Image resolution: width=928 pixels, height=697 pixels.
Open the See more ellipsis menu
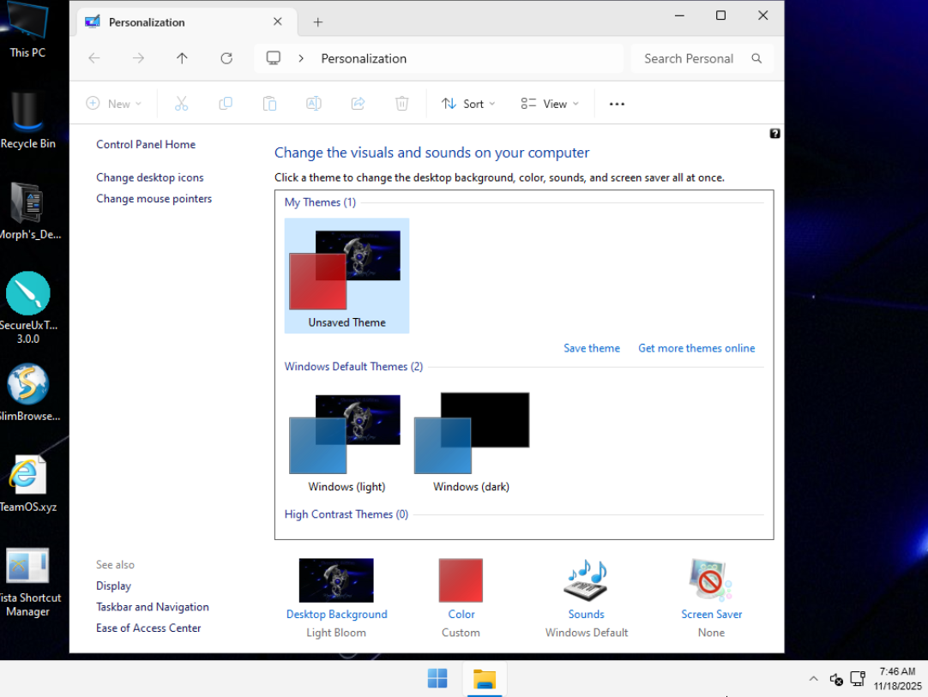tap(617, 104)
